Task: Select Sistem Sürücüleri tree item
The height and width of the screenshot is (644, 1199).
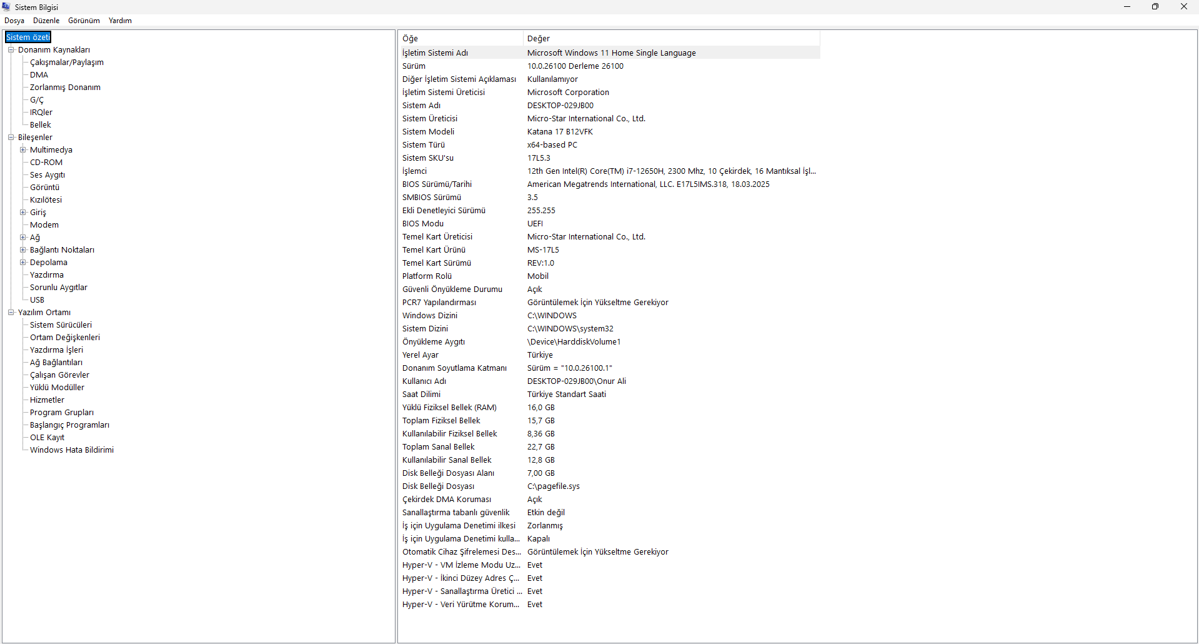Action: point(61,325)
